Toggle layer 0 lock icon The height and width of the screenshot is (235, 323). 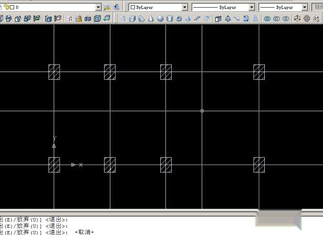6,7
